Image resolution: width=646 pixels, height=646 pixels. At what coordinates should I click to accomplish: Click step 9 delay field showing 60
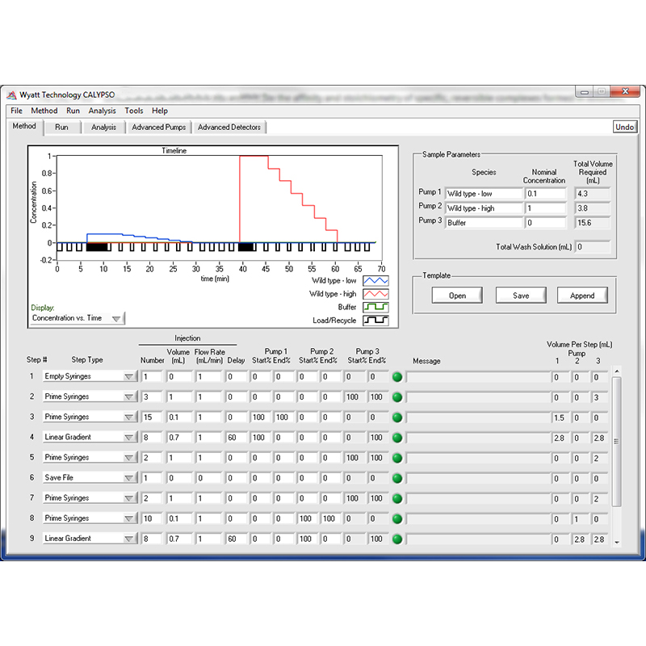click(236, 539)
